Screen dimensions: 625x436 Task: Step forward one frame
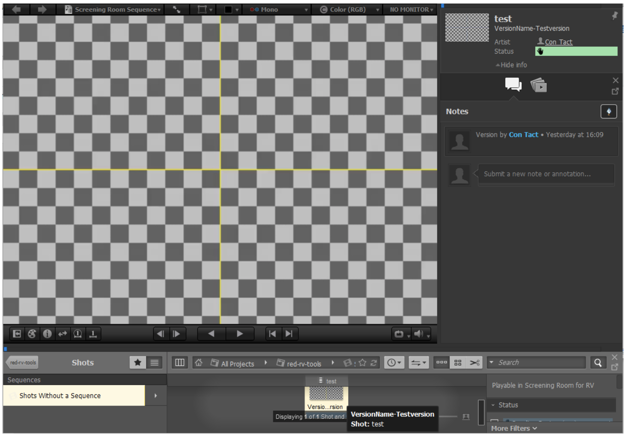(177, 334)
